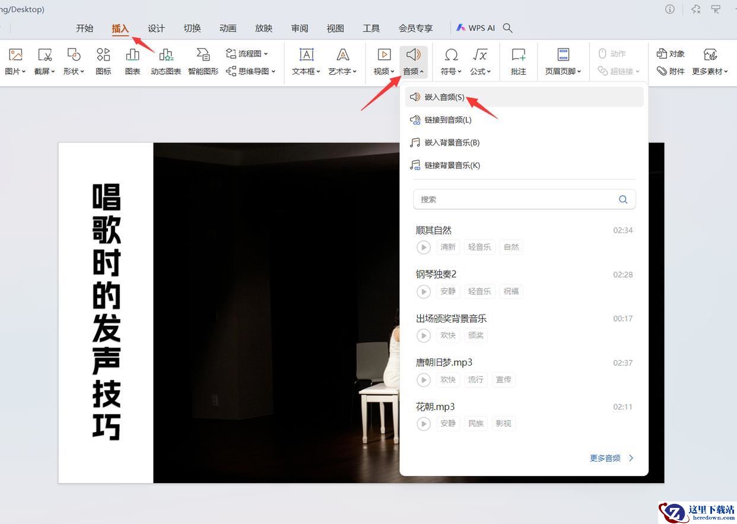Open the 会员专享 tab

(x=415, y=28)
